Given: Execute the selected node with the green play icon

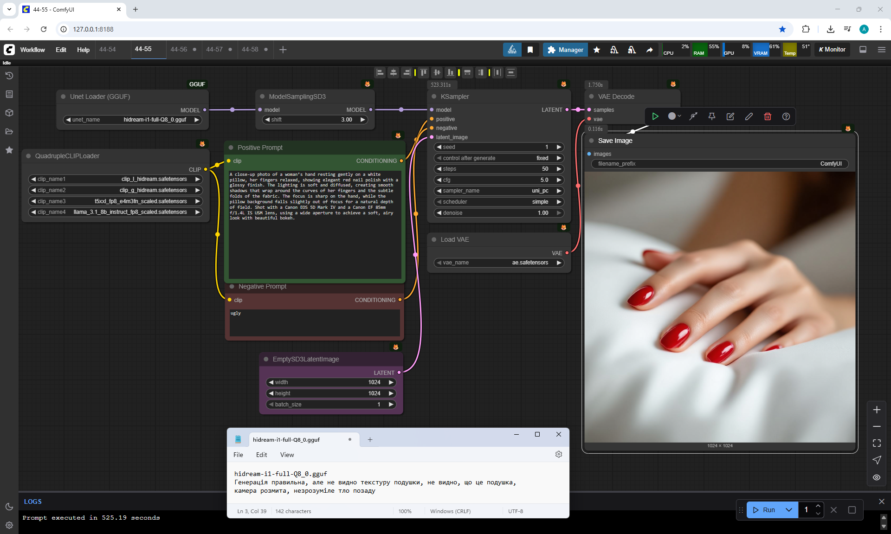Looking at the screenshot, I should (655, 116).
